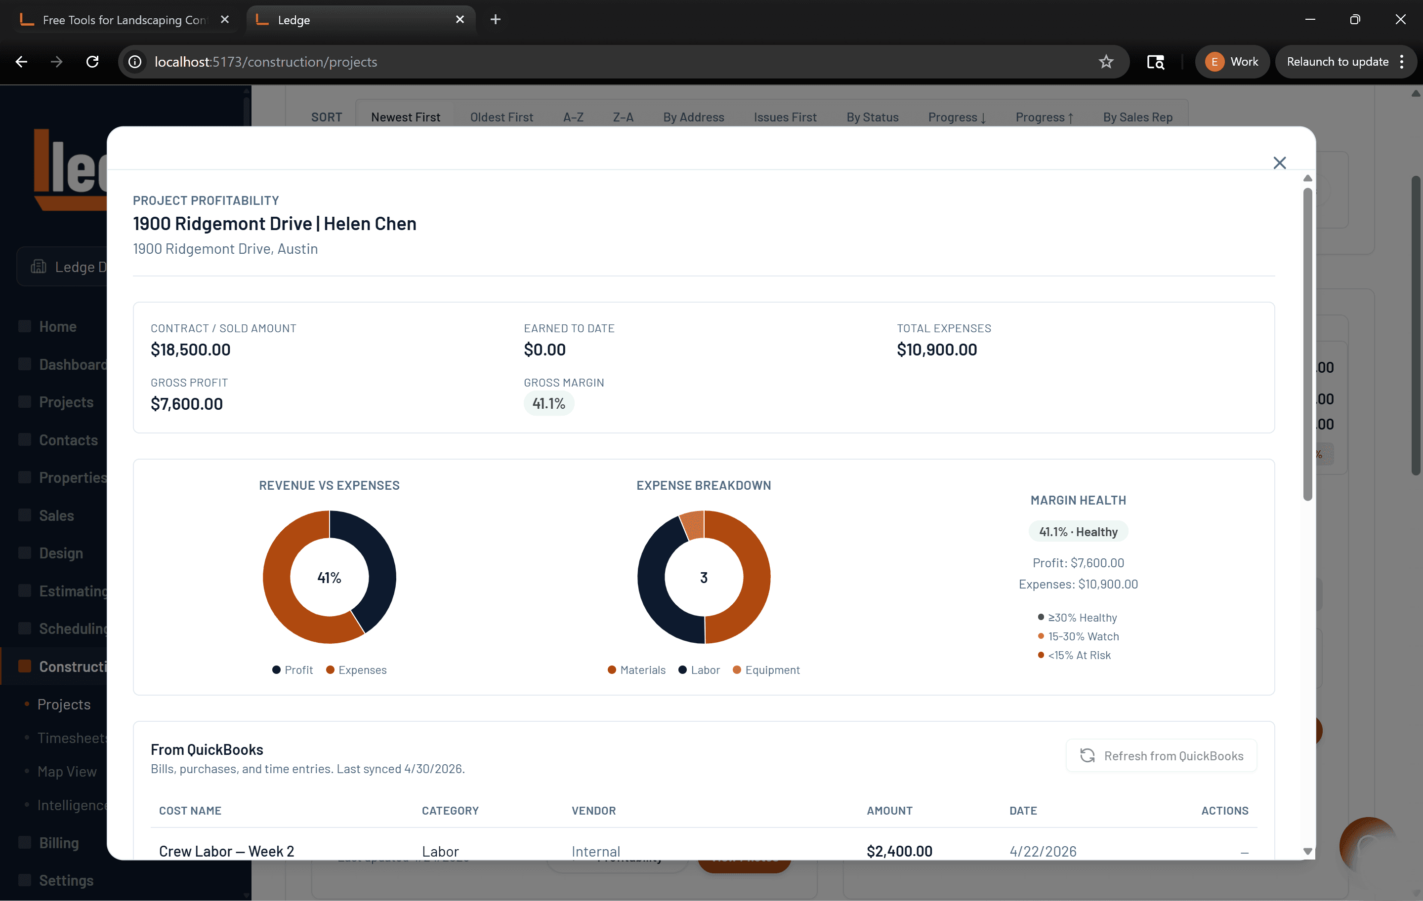Viewport: 1423px width, 901px height.
Task: Sort by Progress ascending
Action: click(1044, 117)
